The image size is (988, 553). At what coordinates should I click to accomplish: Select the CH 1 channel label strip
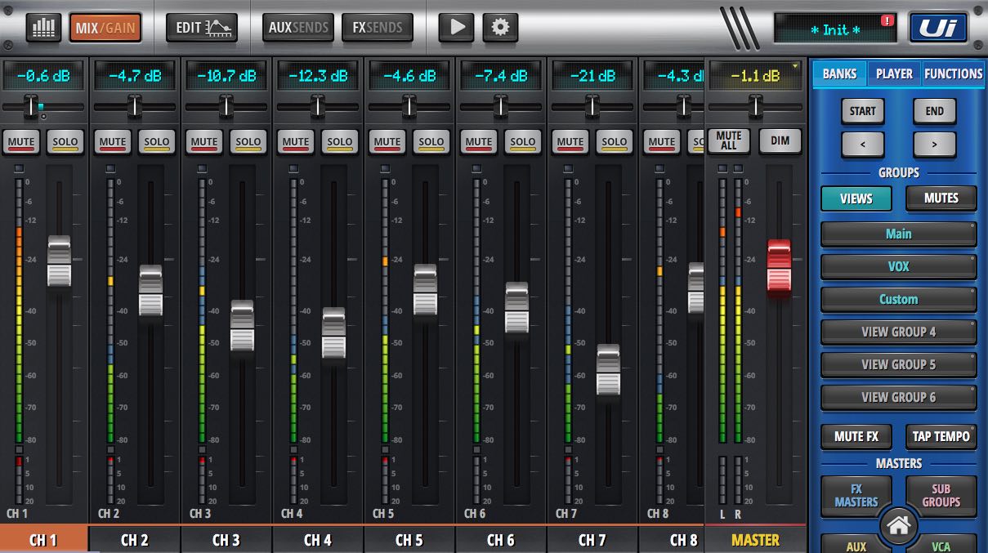(x=43, y=540)
